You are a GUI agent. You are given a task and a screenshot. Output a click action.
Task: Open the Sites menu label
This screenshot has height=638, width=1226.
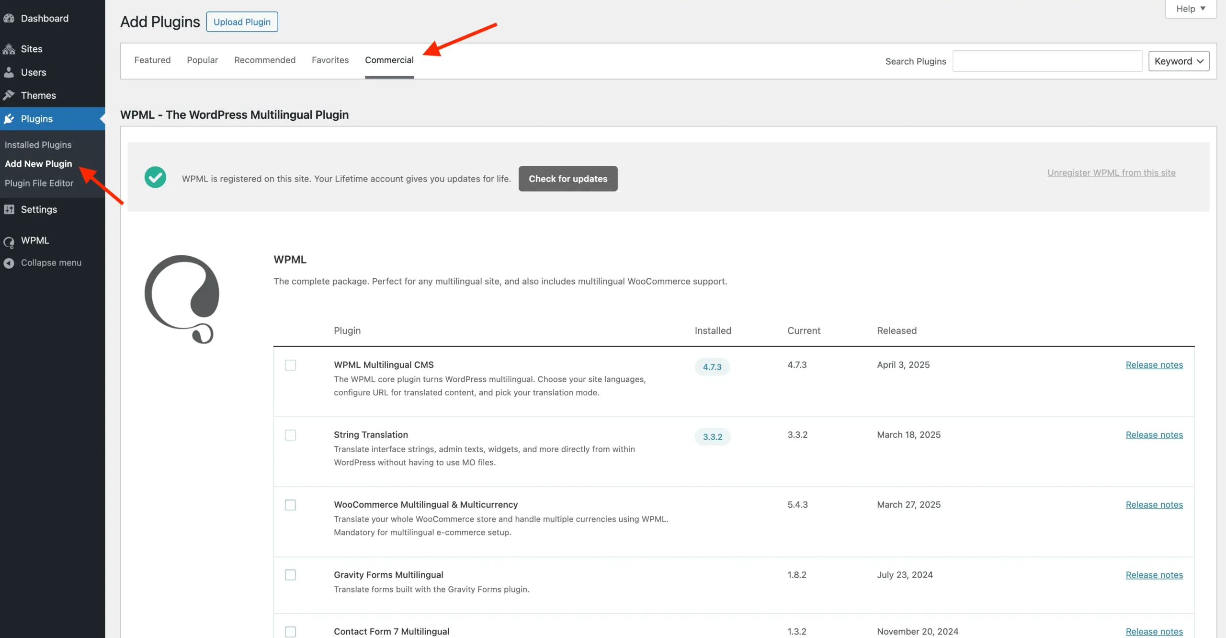[32, 49]
